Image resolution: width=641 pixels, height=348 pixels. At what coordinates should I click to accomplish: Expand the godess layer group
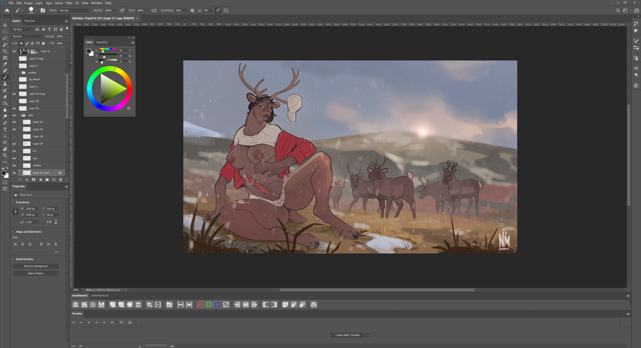coord(20,73)
